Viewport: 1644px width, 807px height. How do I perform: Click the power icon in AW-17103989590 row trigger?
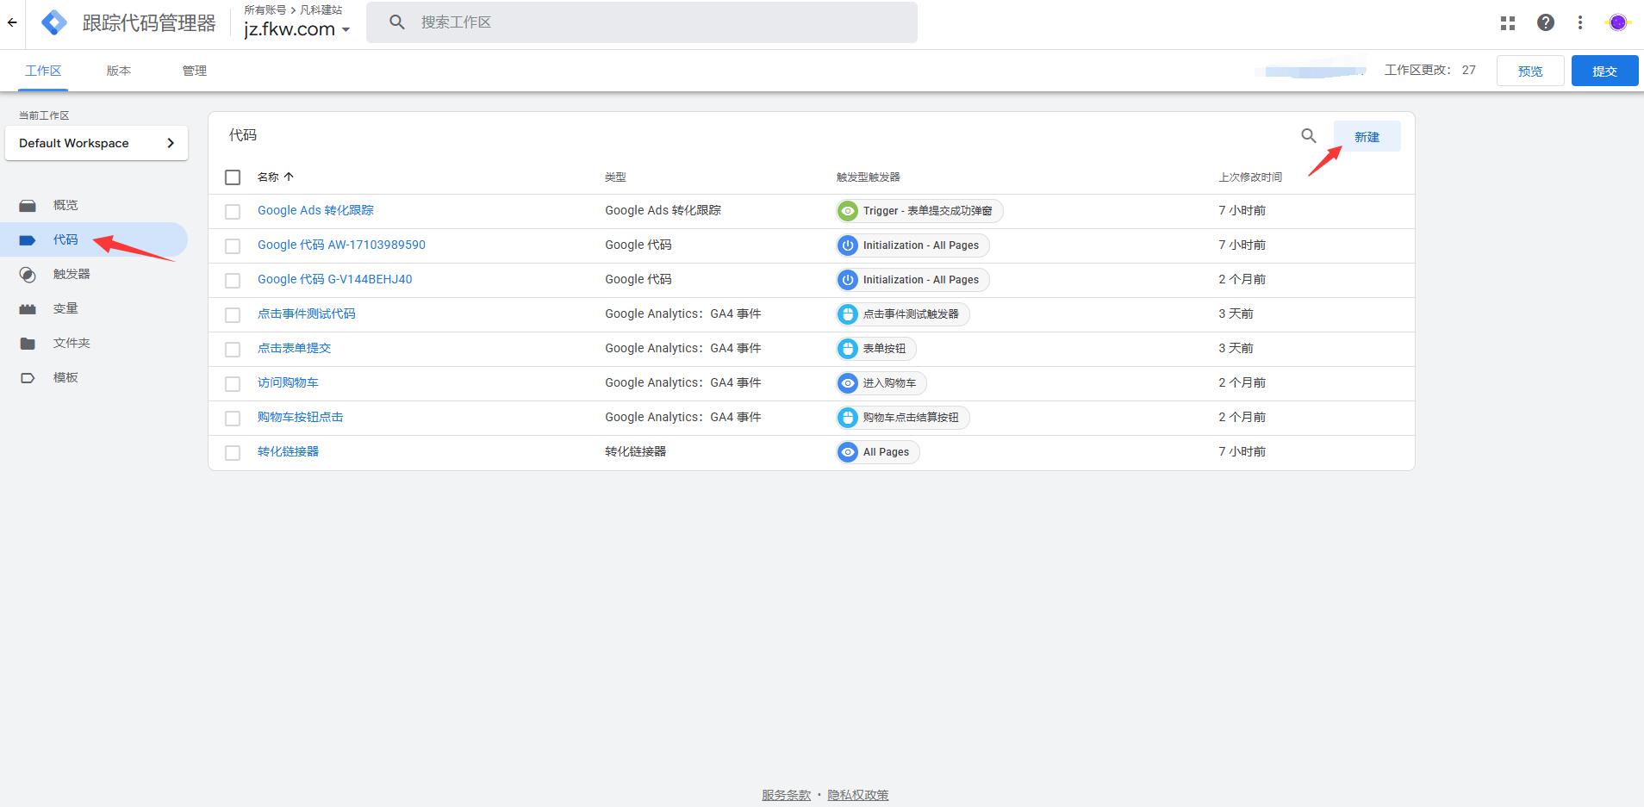point(848,245)
